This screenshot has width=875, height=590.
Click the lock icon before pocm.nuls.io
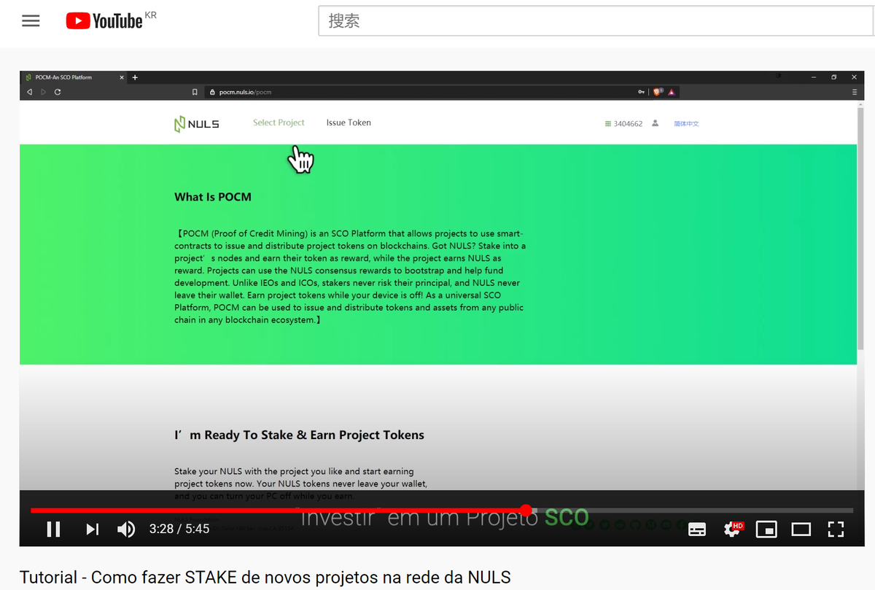pyautogui.click(x=211, y=93)
